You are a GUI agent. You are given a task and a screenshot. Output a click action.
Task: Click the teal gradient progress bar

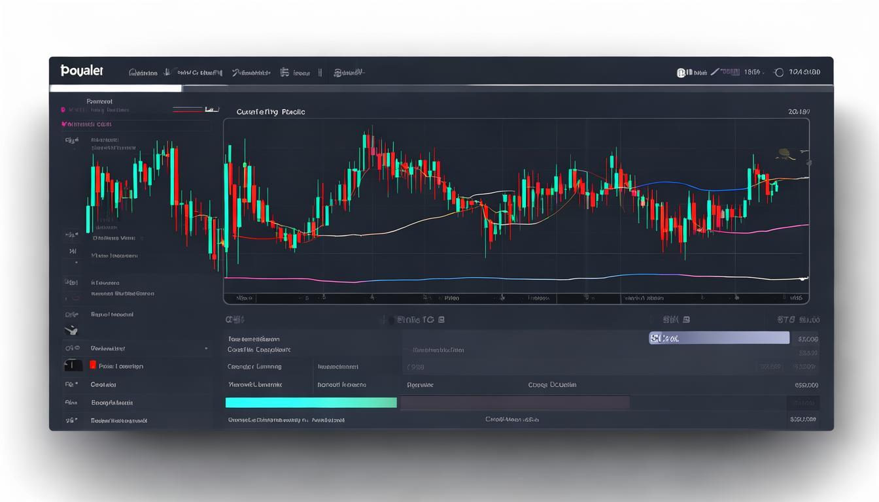tap(311, 403)
